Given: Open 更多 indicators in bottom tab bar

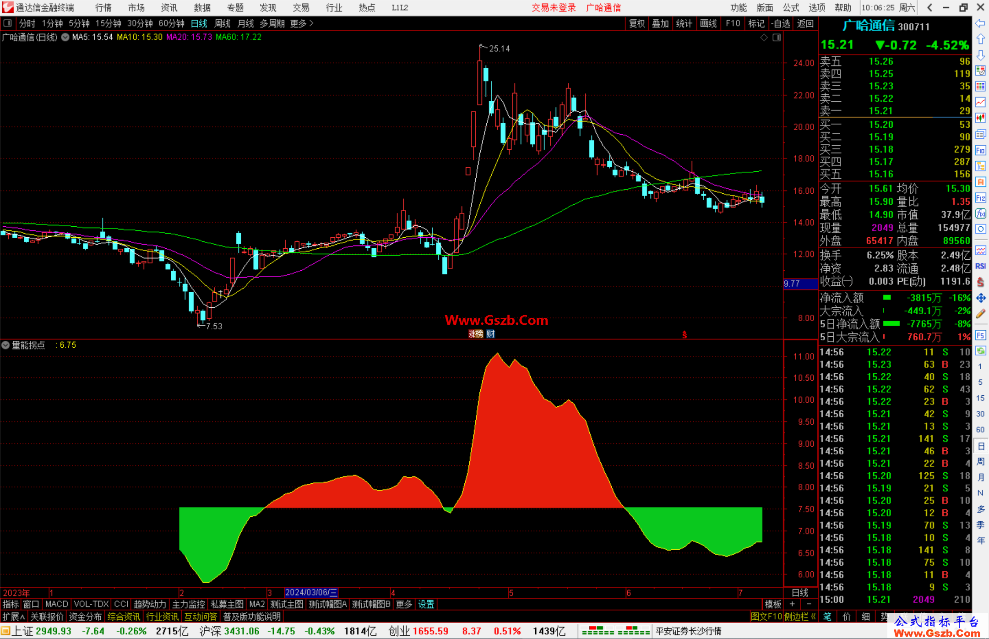Looking at the screenshot, I should pyautogui.click(x=404, y=604).
